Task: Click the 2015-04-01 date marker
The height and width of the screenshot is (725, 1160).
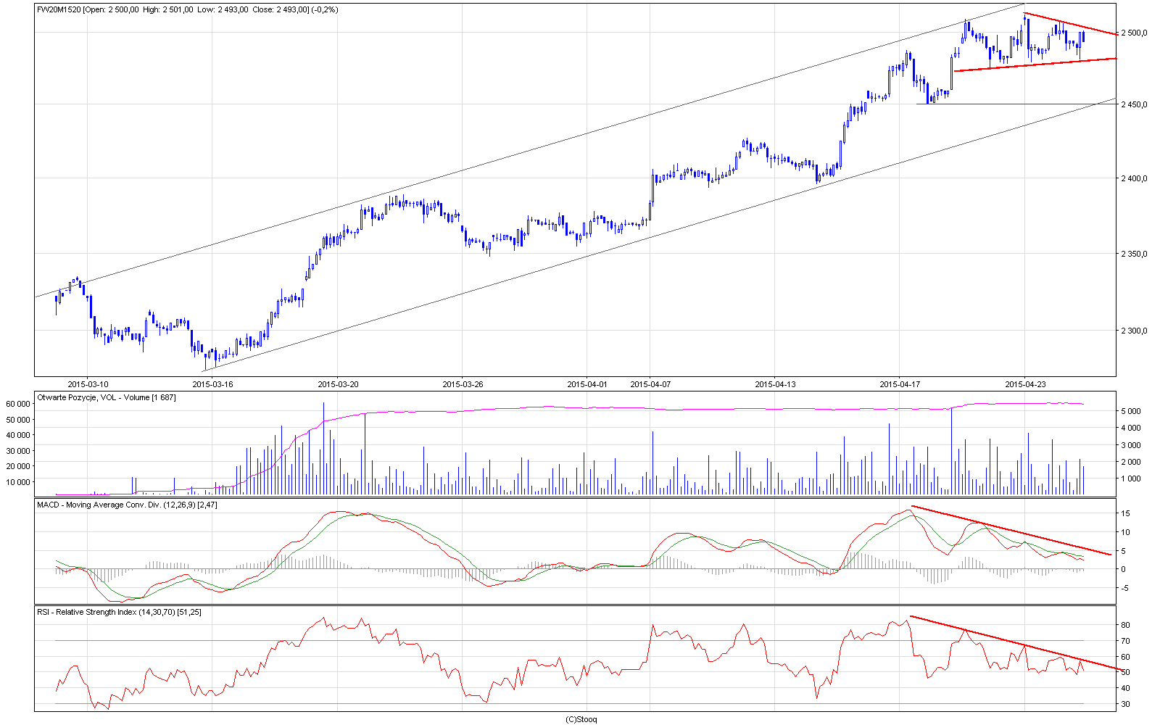Action: click(x=587, y=384)
